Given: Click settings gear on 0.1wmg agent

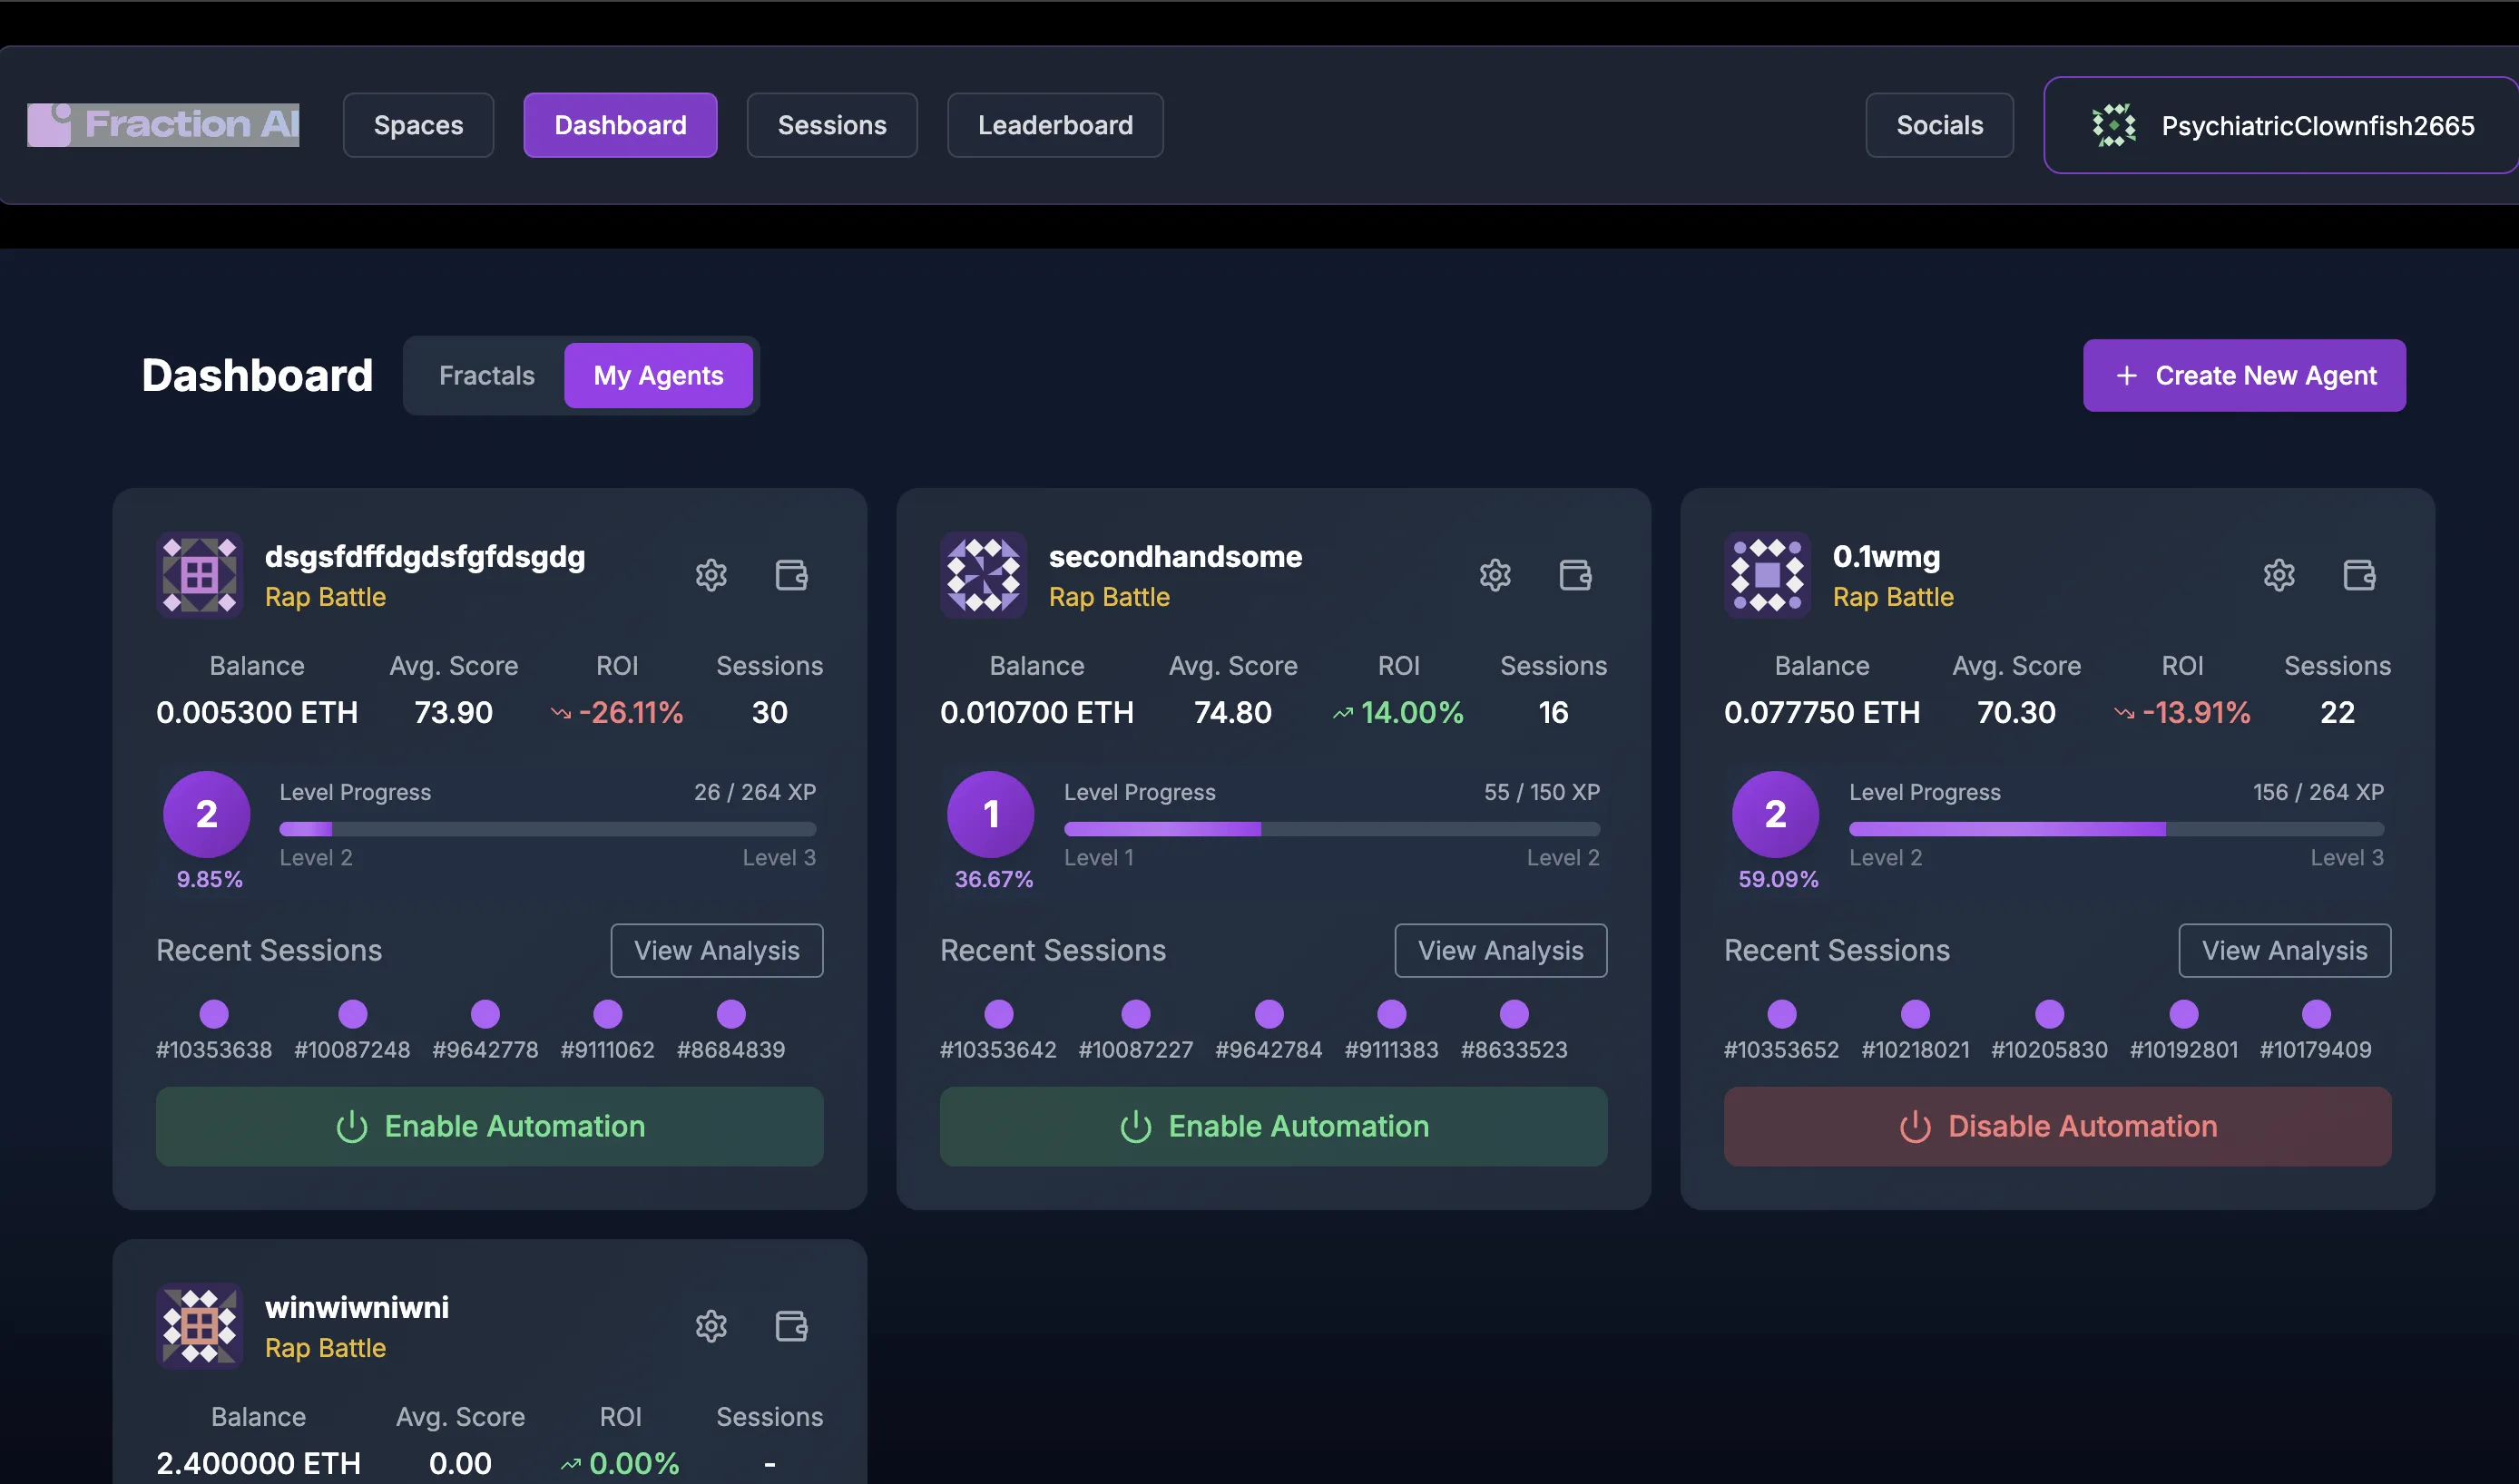Looking at the screenshot, I should click(x=2278, y=575).
